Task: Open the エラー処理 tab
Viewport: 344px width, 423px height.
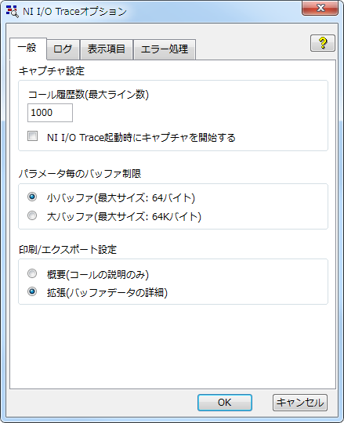Action: [165, 49]
